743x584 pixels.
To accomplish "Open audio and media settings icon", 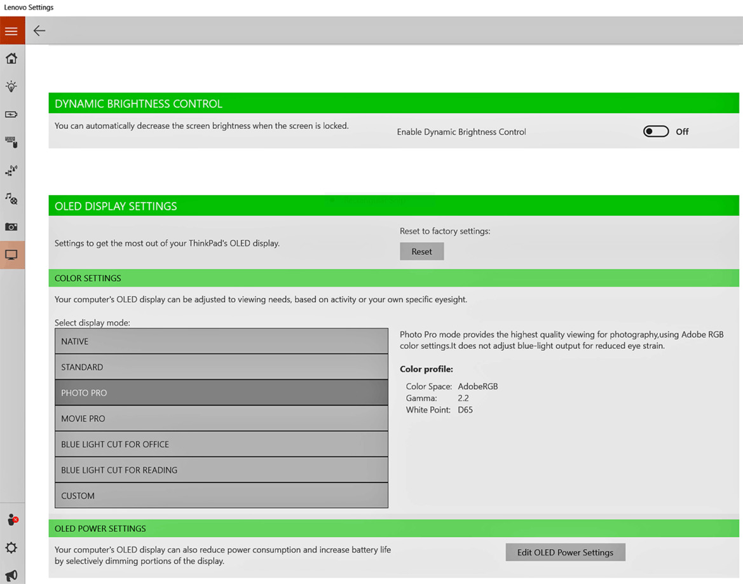I will (x=11, y=199).
